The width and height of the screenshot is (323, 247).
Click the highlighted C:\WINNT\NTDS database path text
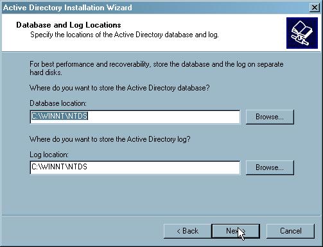click(x=60, y=116)
